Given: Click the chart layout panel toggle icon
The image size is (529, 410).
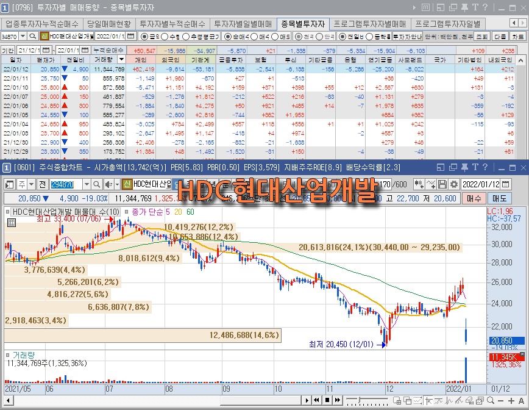Looking at the screenshot, I should 10,184.
